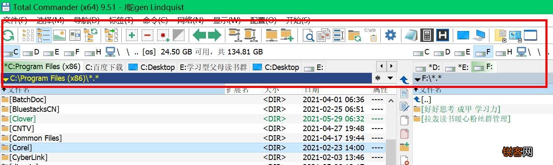
Task: Select the [CyberLink] folder row
Action: coord(193,157)
